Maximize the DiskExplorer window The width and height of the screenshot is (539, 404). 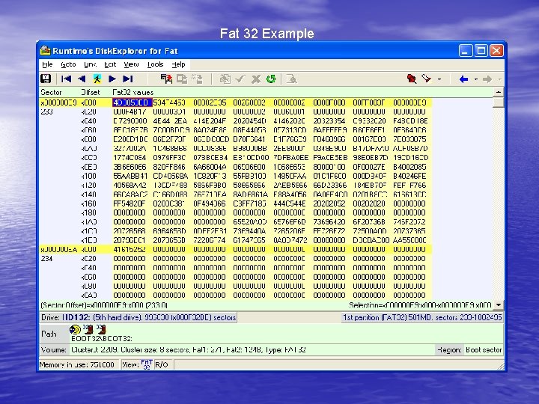pyautogui.click(x=481, y=51)
